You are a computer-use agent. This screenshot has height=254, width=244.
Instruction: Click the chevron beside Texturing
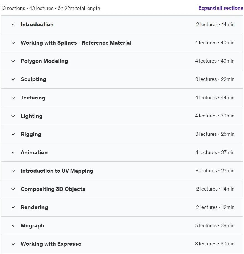(13, 98)
